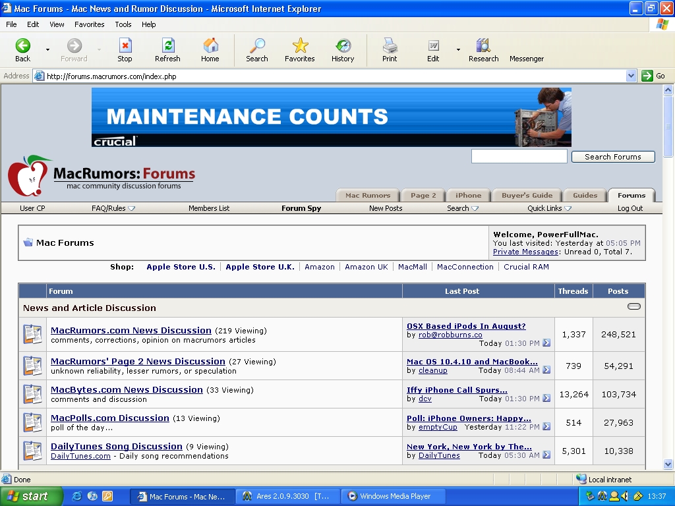
Task: Open the Back button history dropdown arrow
Action: 47,50
